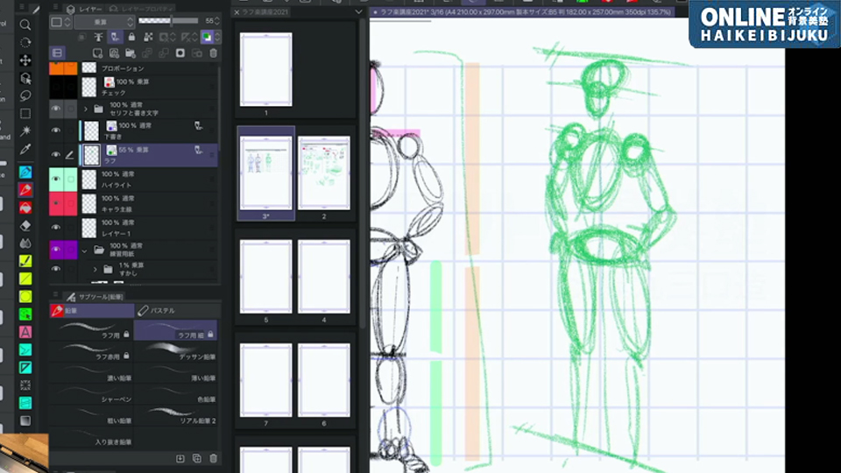Select the 濃い鉛筆 brush
The image size is (841, 473).
click(91, 373)
